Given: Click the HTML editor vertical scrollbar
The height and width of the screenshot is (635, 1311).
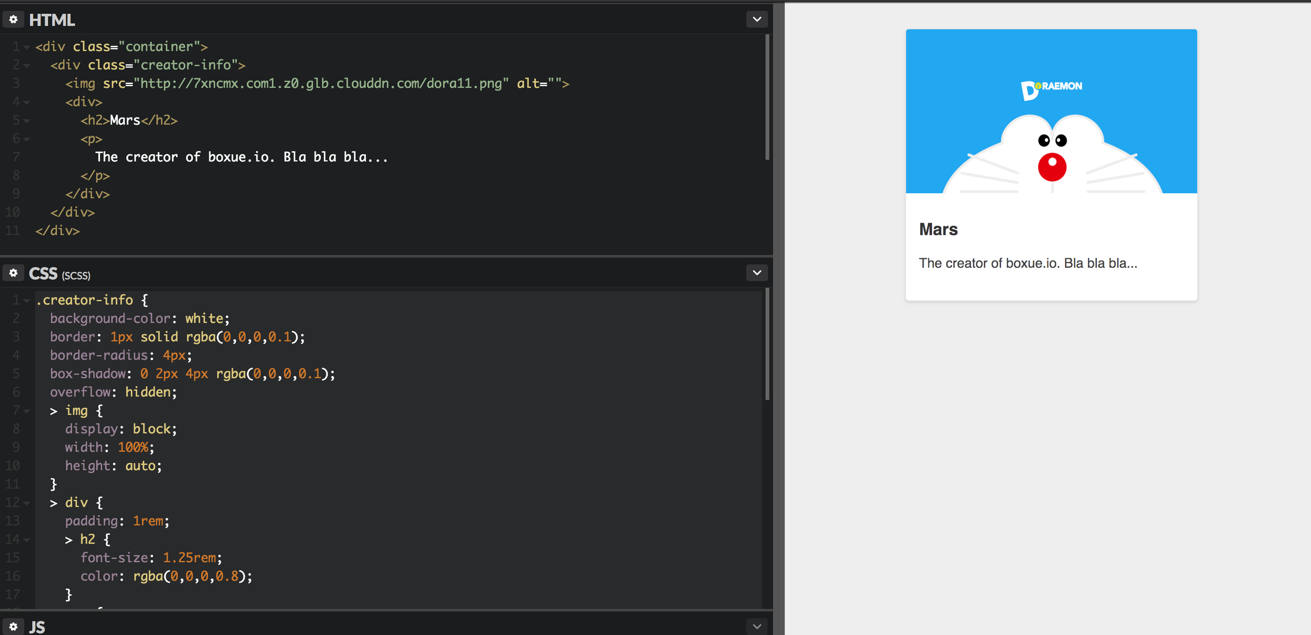Looking at the screenshot, I should pyautogui.click(x=767, y=97).
